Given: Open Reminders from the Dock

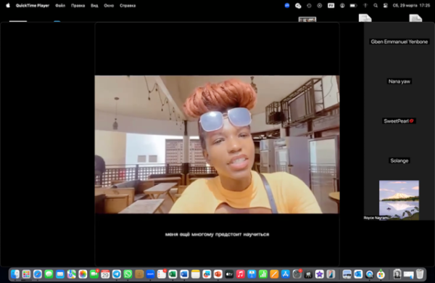Looking at the screenshot, I should 162,274.
